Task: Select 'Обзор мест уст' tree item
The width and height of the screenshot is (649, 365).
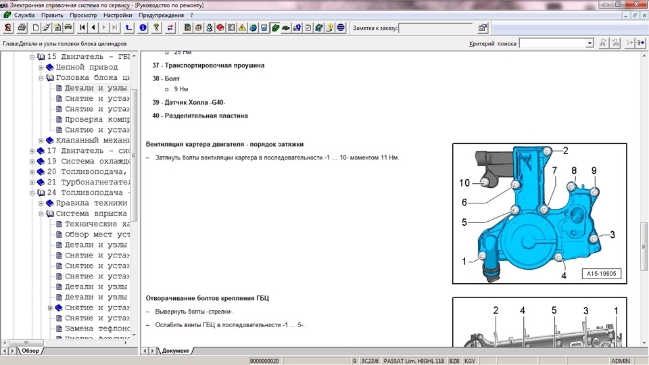Action: coord(97,235)
